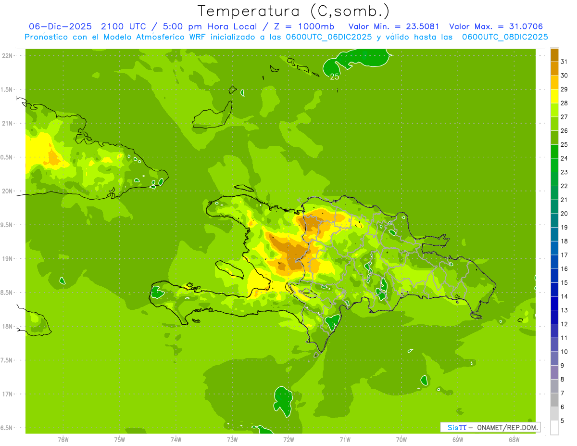This screenshot has width=577, height=446.
Task: Click the "0600UTC_08DIC2025" valid-until time
Action: pos(505,37)
